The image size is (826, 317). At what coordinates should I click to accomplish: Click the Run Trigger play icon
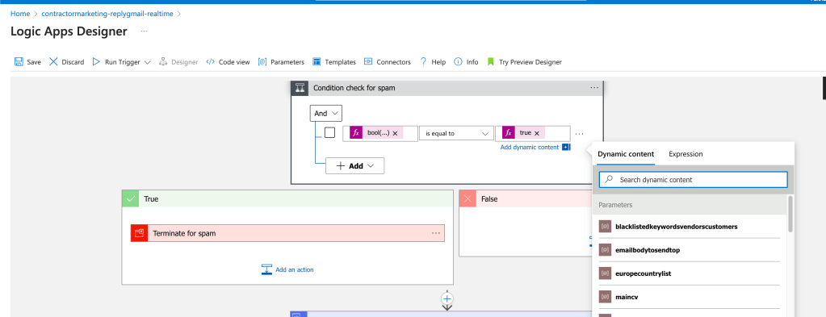click(96, 61)
